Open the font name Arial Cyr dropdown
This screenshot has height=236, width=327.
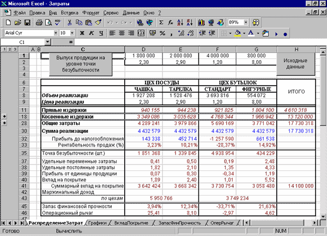point(56,33)
